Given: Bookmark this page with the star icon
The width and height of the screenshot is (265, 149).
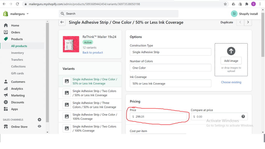Looking at the screenshot, I should click(x=225, y=4).
